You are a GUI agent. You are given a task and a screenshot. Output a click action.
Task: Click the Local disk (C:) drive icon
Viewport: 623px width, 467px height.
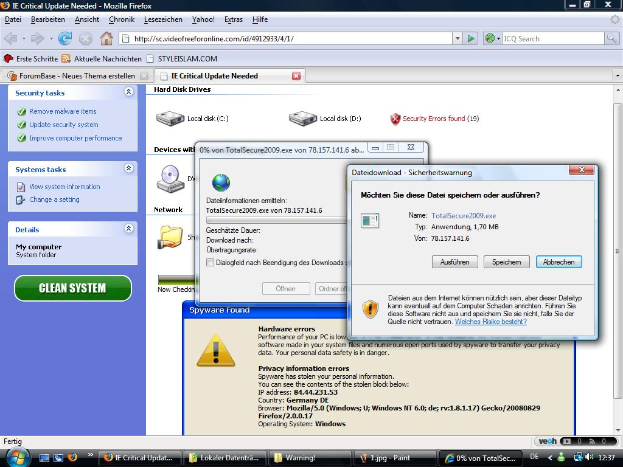[x=170, y=119]
